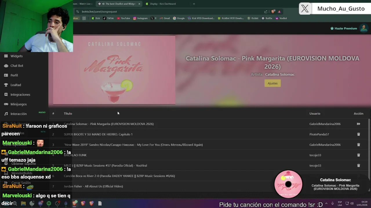Open a new browser tab
This screenshot has height=208, width=371.
(x=194, y=4)
